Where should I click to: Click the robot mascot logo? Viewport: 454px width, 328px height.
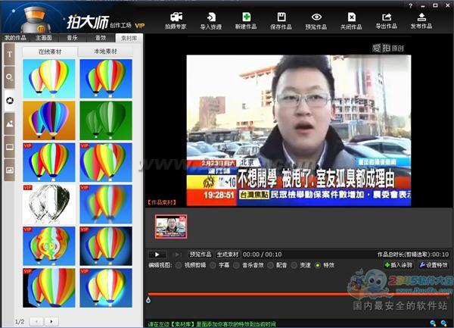coord(36,19)
